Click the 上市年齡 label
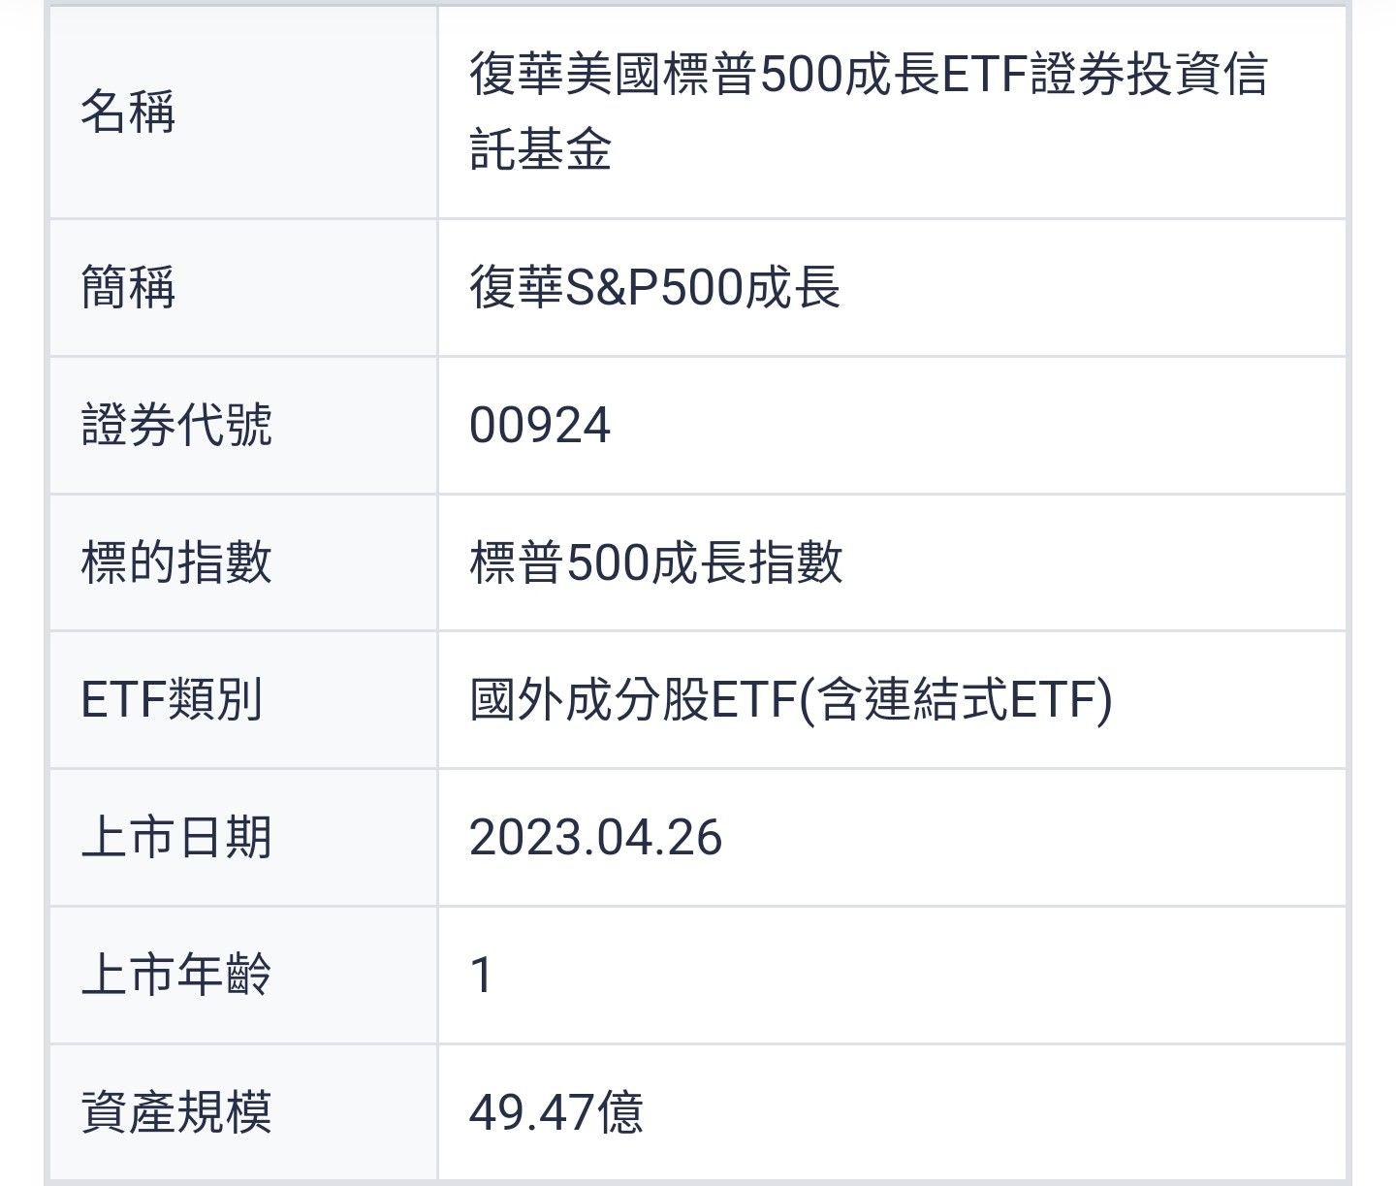 [x=176, y=975]
